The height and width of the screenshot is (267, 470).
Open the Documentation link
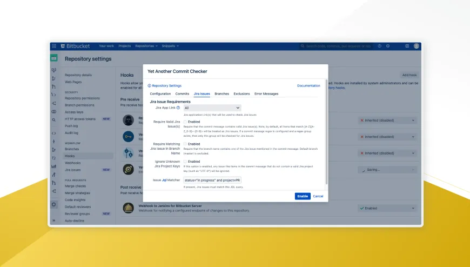[x=308, y=85]
